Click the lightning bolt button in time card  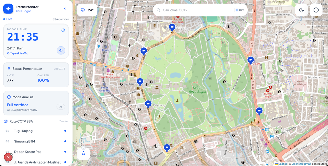61,50
